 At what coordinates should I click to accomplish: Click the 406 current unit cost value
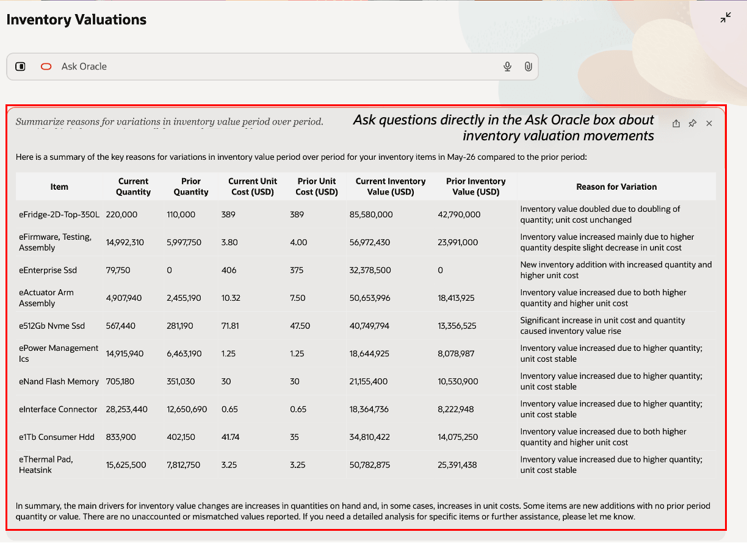pyautogui.click(x=229, y=270)
